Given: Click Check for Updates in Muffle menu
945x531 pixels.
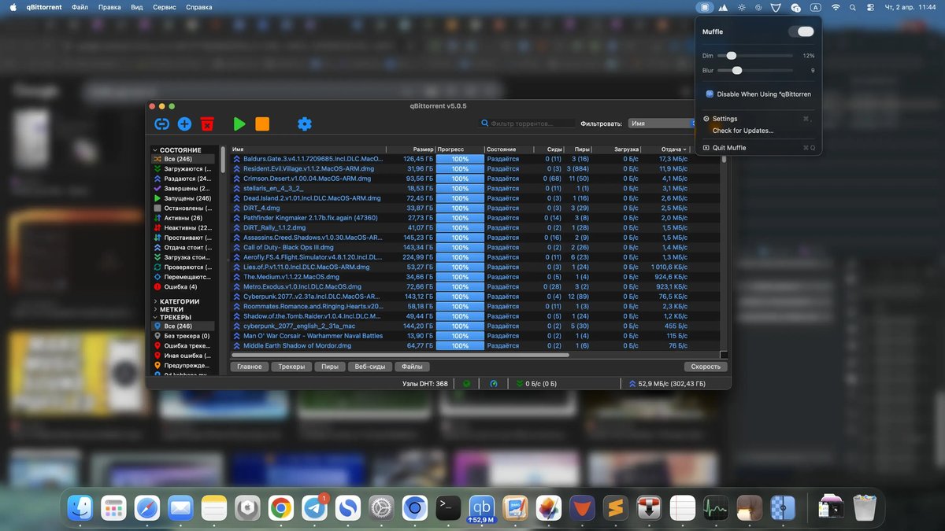Looking at the screenshot, I should tap(743, 131).
